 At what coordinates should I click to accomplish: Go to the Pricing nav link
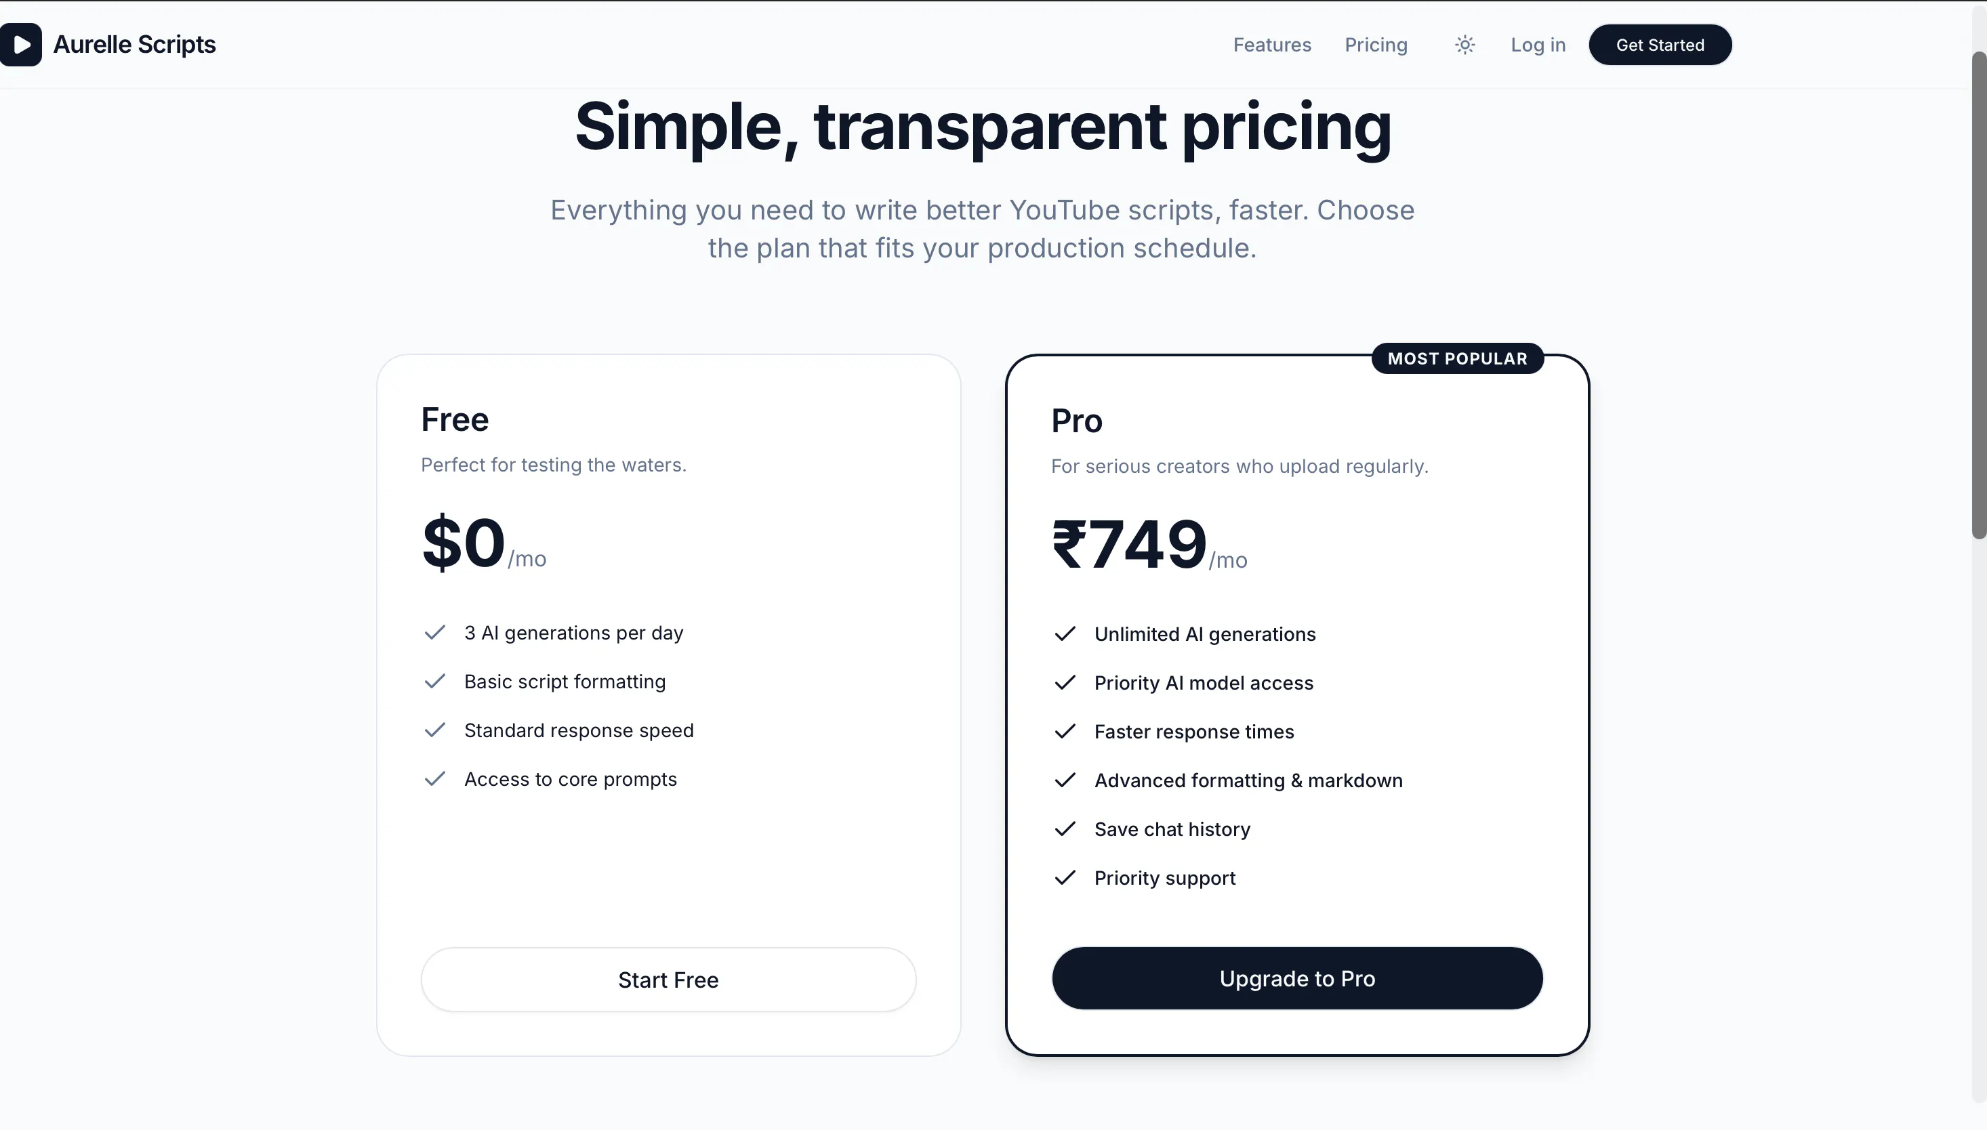[1376, 45]
